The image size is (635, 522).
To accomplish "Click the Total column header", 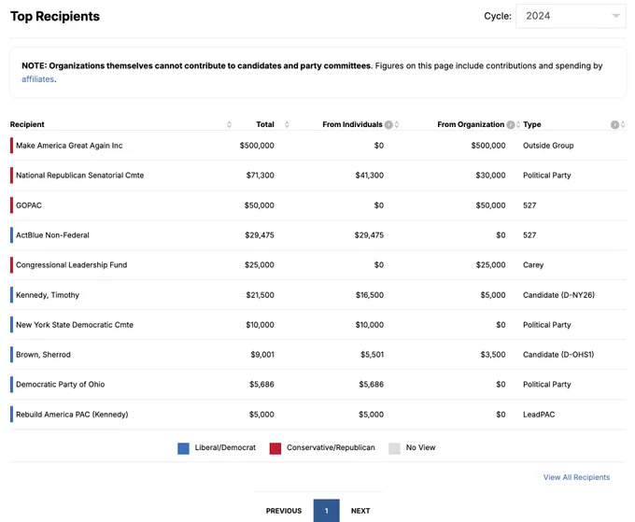I will click(x=265, y=124).
